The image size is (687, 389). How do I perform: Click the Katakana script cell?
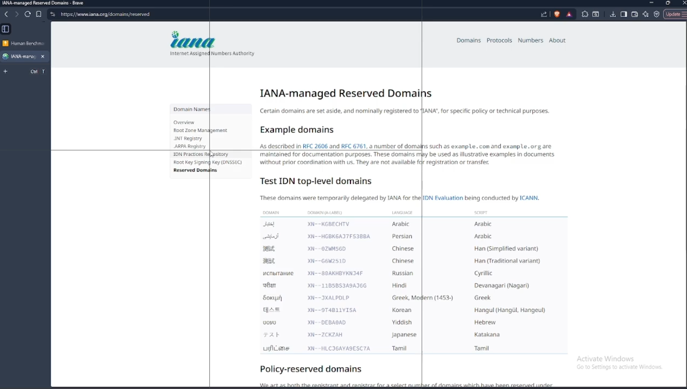(x=487, y=334)
